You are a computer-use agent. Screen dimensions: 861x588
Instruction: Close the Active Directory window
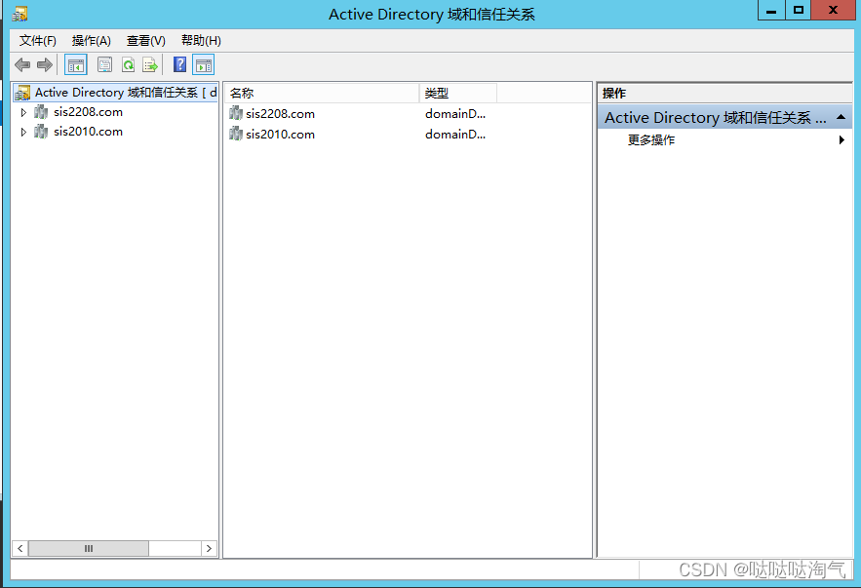click(833, 11)
